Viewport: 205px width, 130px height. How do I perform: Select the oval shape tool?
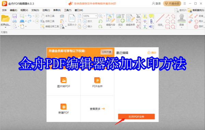167,21
